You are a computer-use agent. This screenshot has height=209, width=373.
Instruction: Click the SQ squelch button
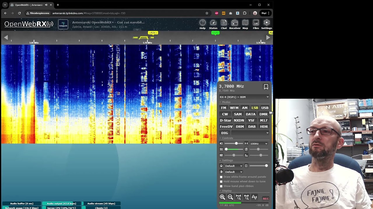click(x=221, y=149)
